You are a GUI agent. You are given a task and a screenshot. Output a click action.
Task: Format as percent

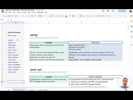click(x=26, y=16)
